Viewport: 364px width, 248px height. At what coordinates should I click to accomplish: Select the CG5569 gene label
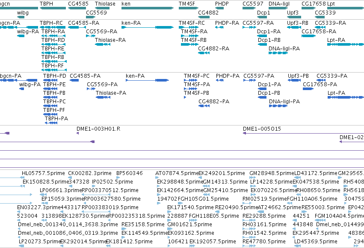pos(96,12)
